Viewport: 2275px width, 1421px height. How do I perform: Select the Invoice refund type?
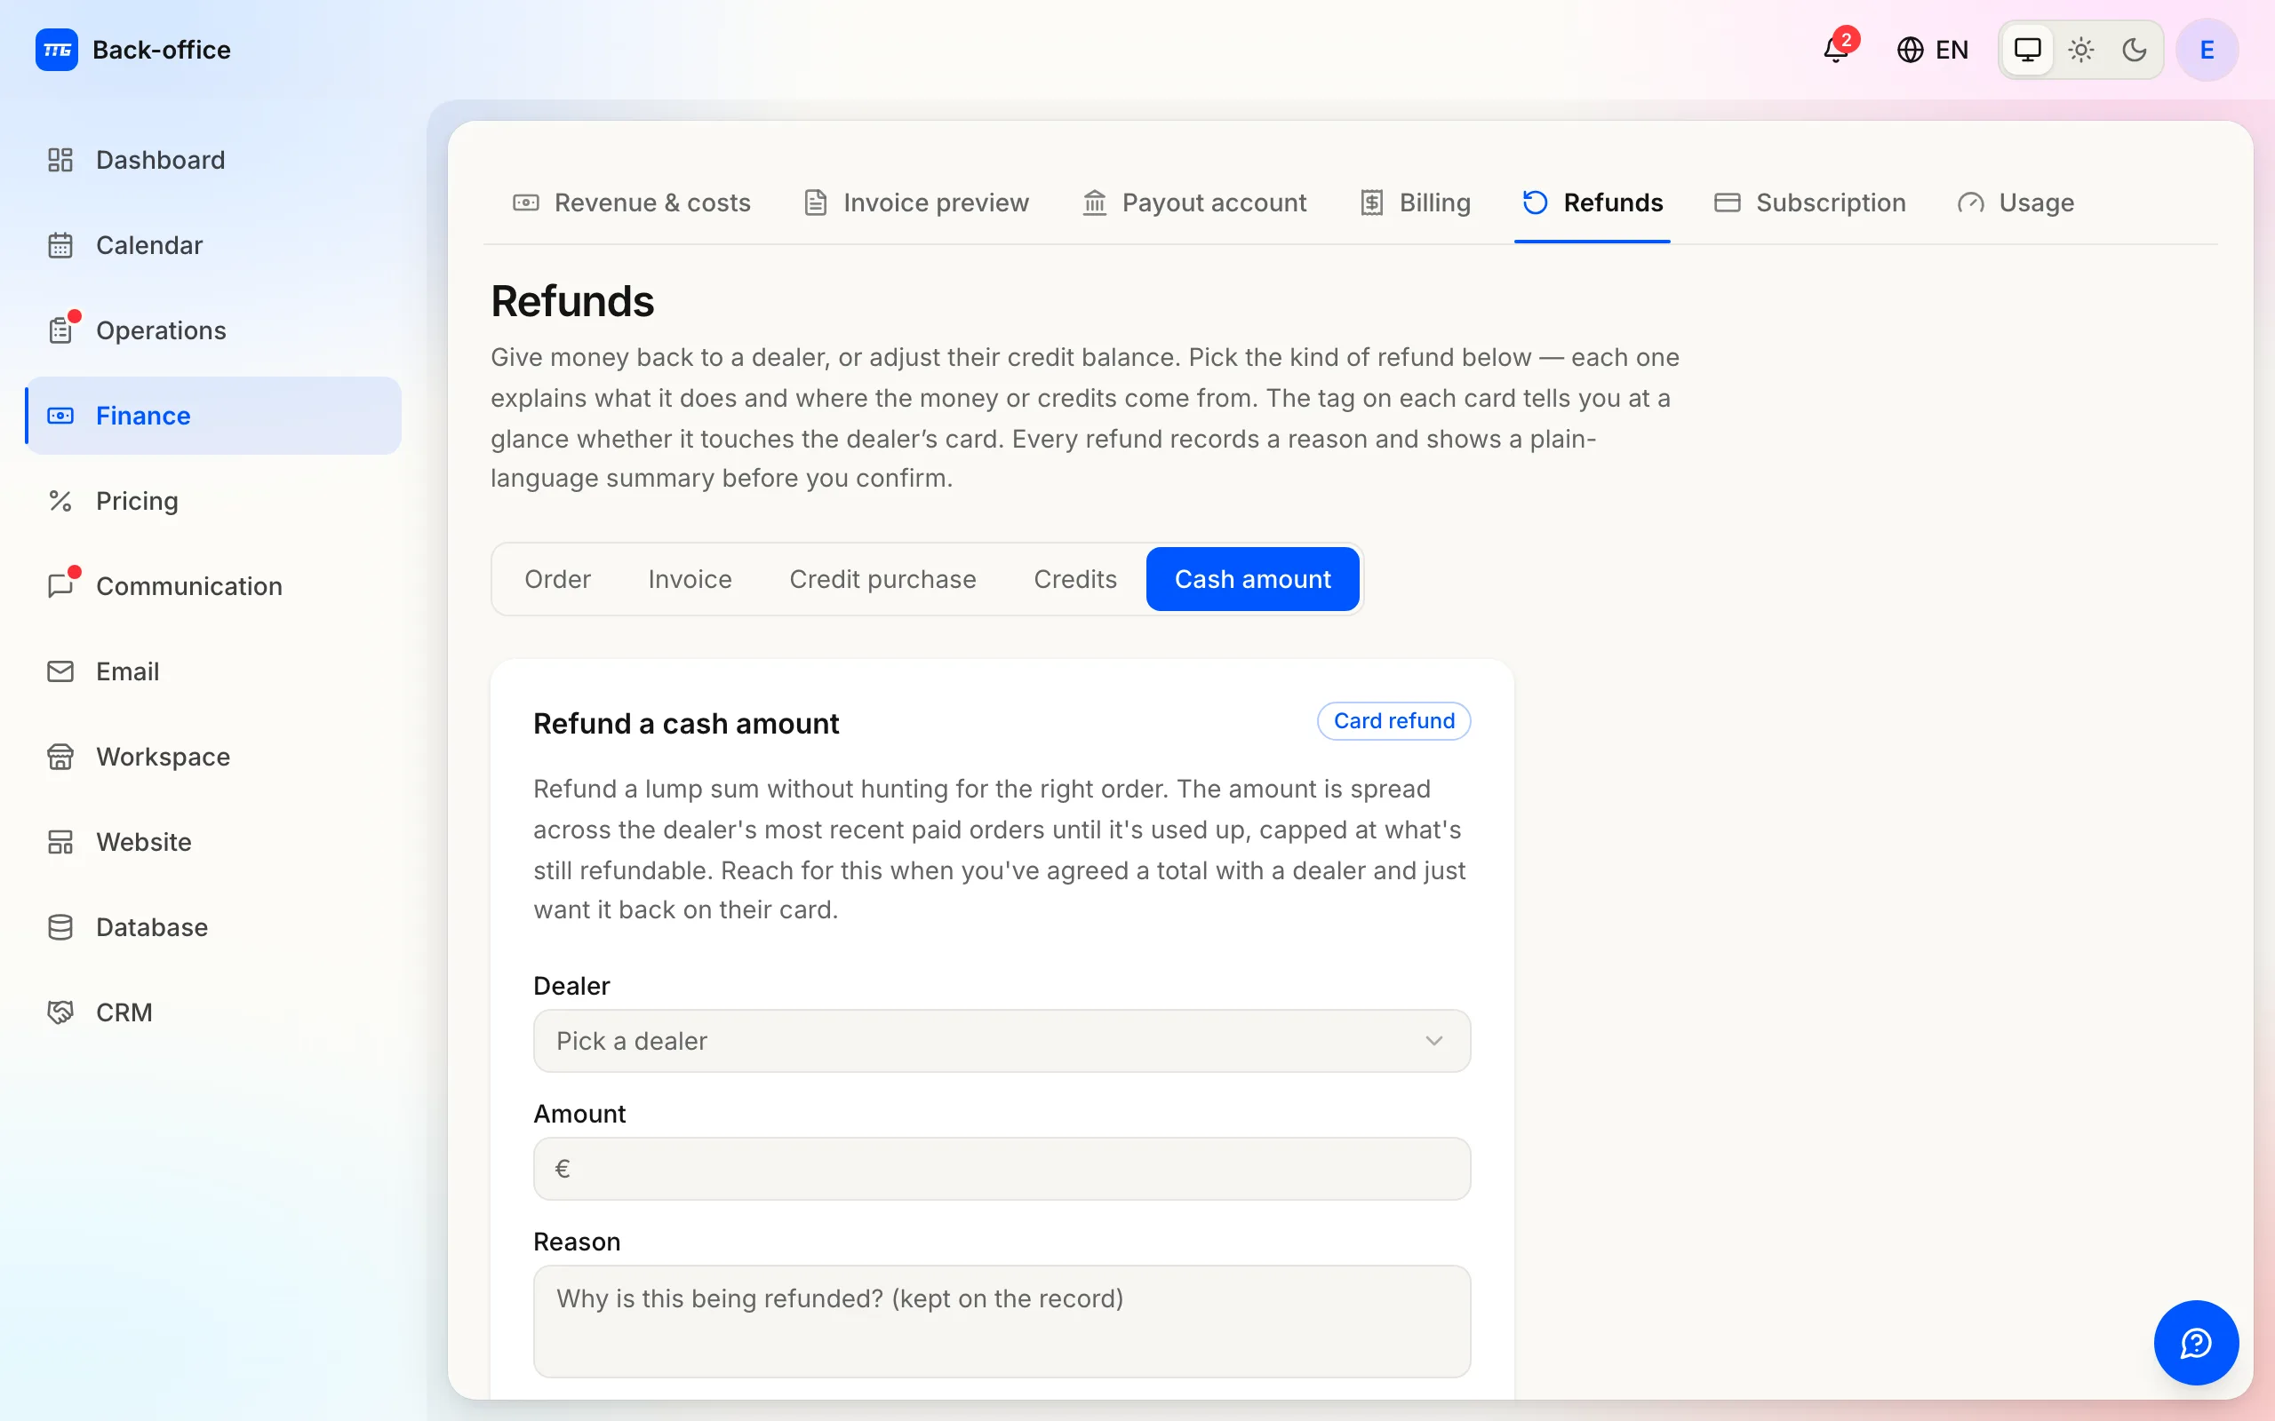click(x=690, y=579)
